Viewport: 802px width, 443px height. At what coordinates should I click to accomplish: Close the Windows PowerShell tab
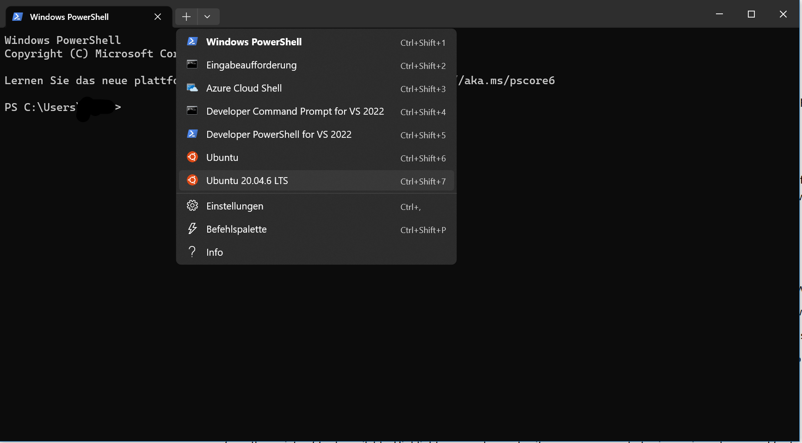point(157,16)
